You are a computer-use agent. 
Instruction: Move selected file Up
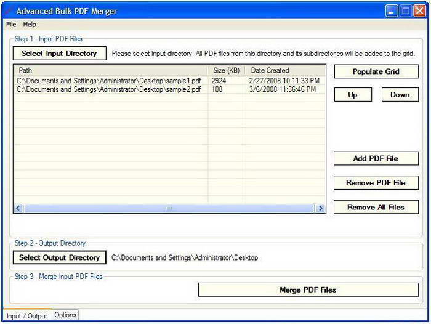point(353,95)
